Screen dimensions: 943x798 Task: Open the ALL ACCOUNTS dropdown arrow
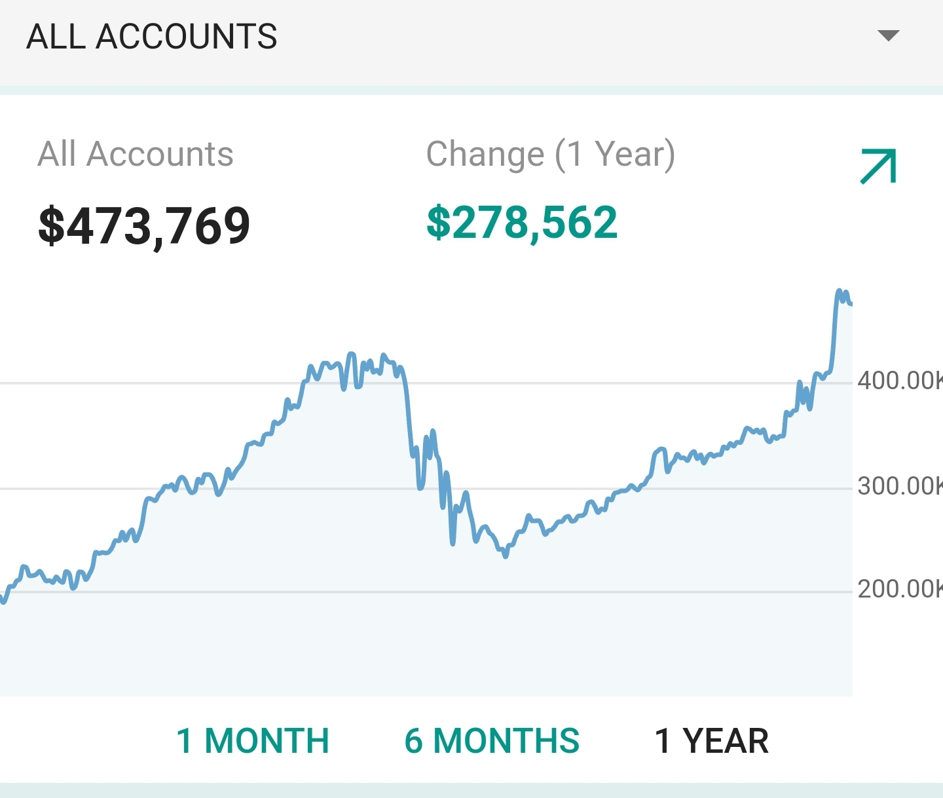[x=888, y=35]
